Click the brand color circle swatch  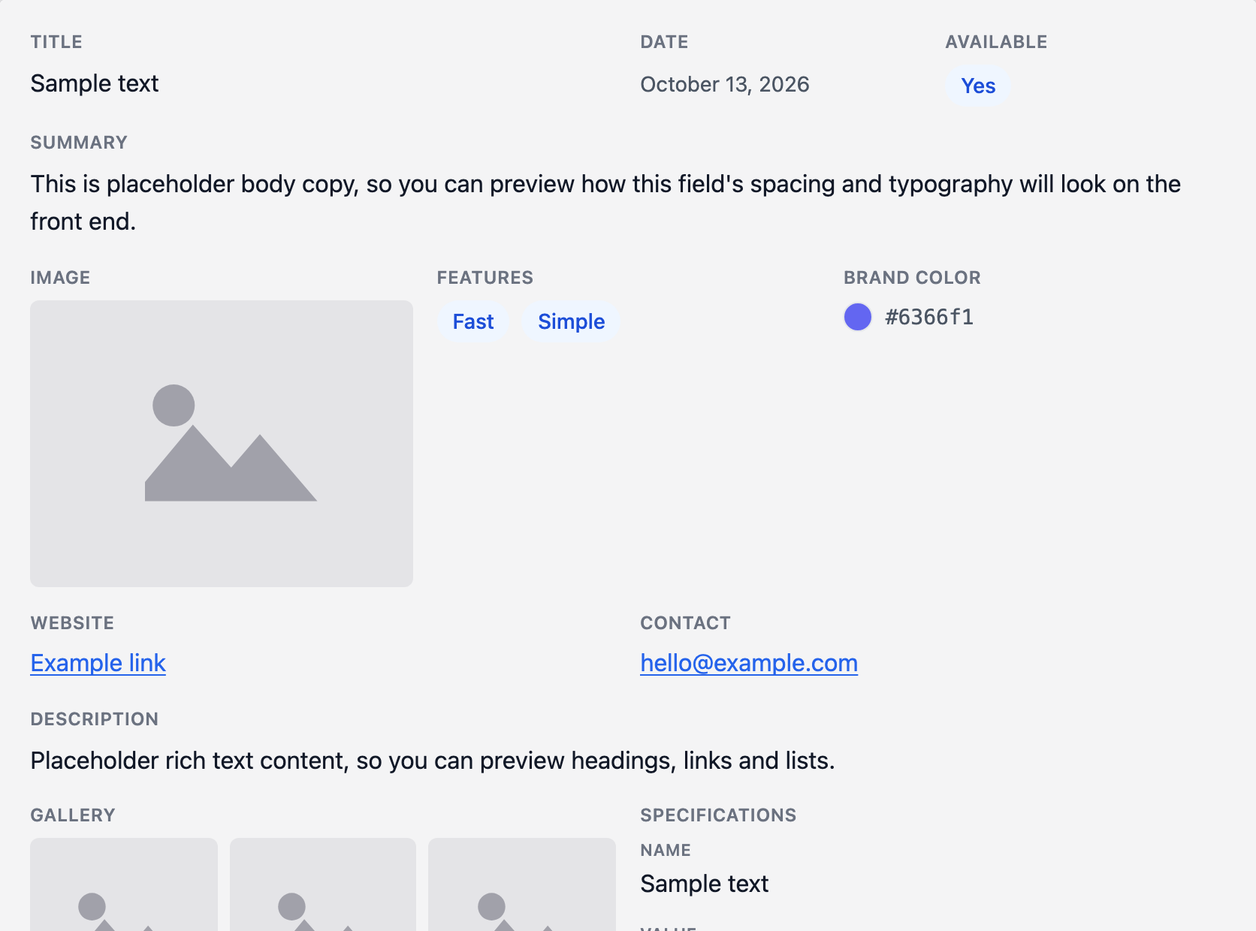[x=858, y=317]
